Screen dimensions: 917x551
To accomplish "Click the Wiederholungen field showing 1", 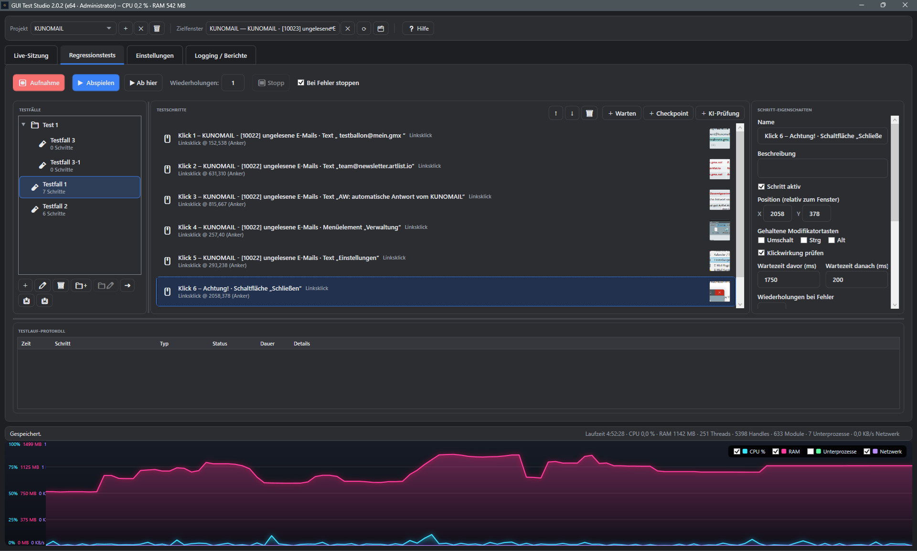I will click(x=233, y=83).
